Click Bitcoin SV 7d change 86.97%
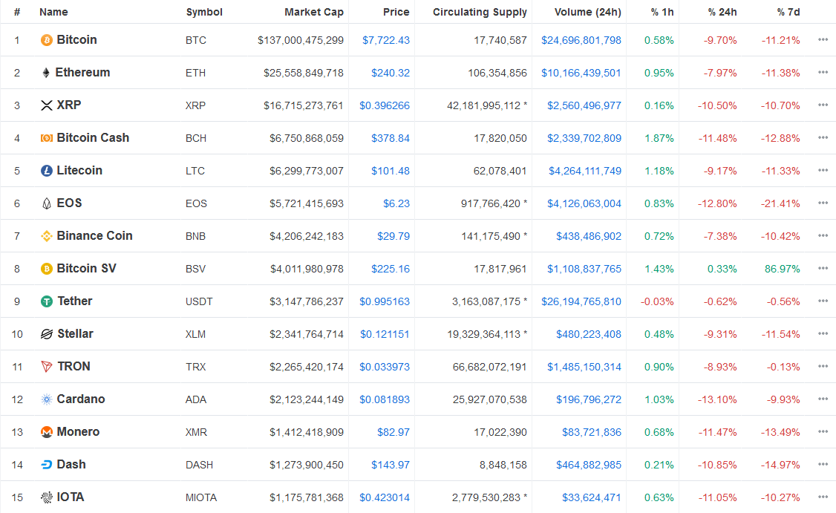Screen dimensions: 836x513 782,269
